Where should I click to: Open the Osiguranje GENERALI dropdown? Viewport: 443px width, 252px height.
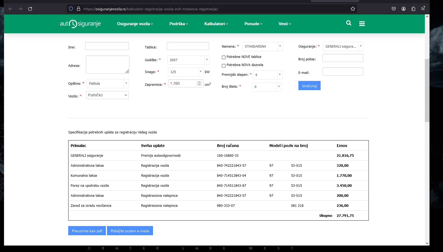[x=343, y=47]
